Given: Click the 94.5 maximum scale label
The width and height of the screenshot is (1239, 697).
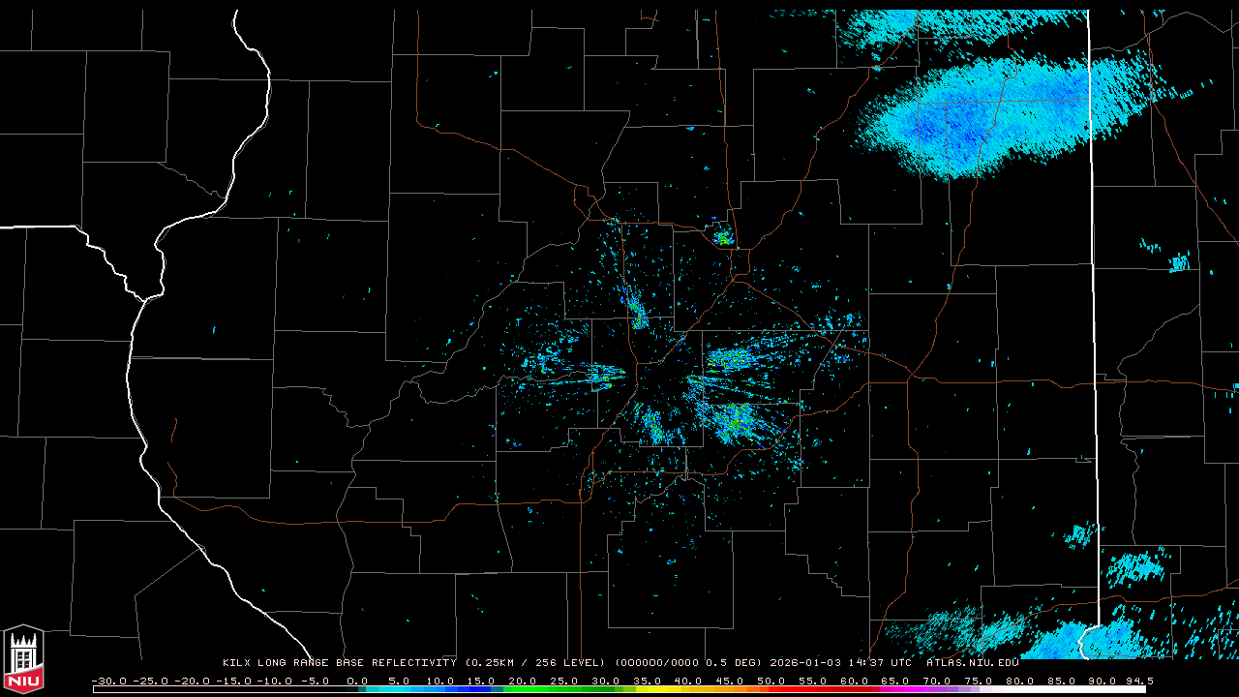Looking at the screenshot, I should [1138, 681].
